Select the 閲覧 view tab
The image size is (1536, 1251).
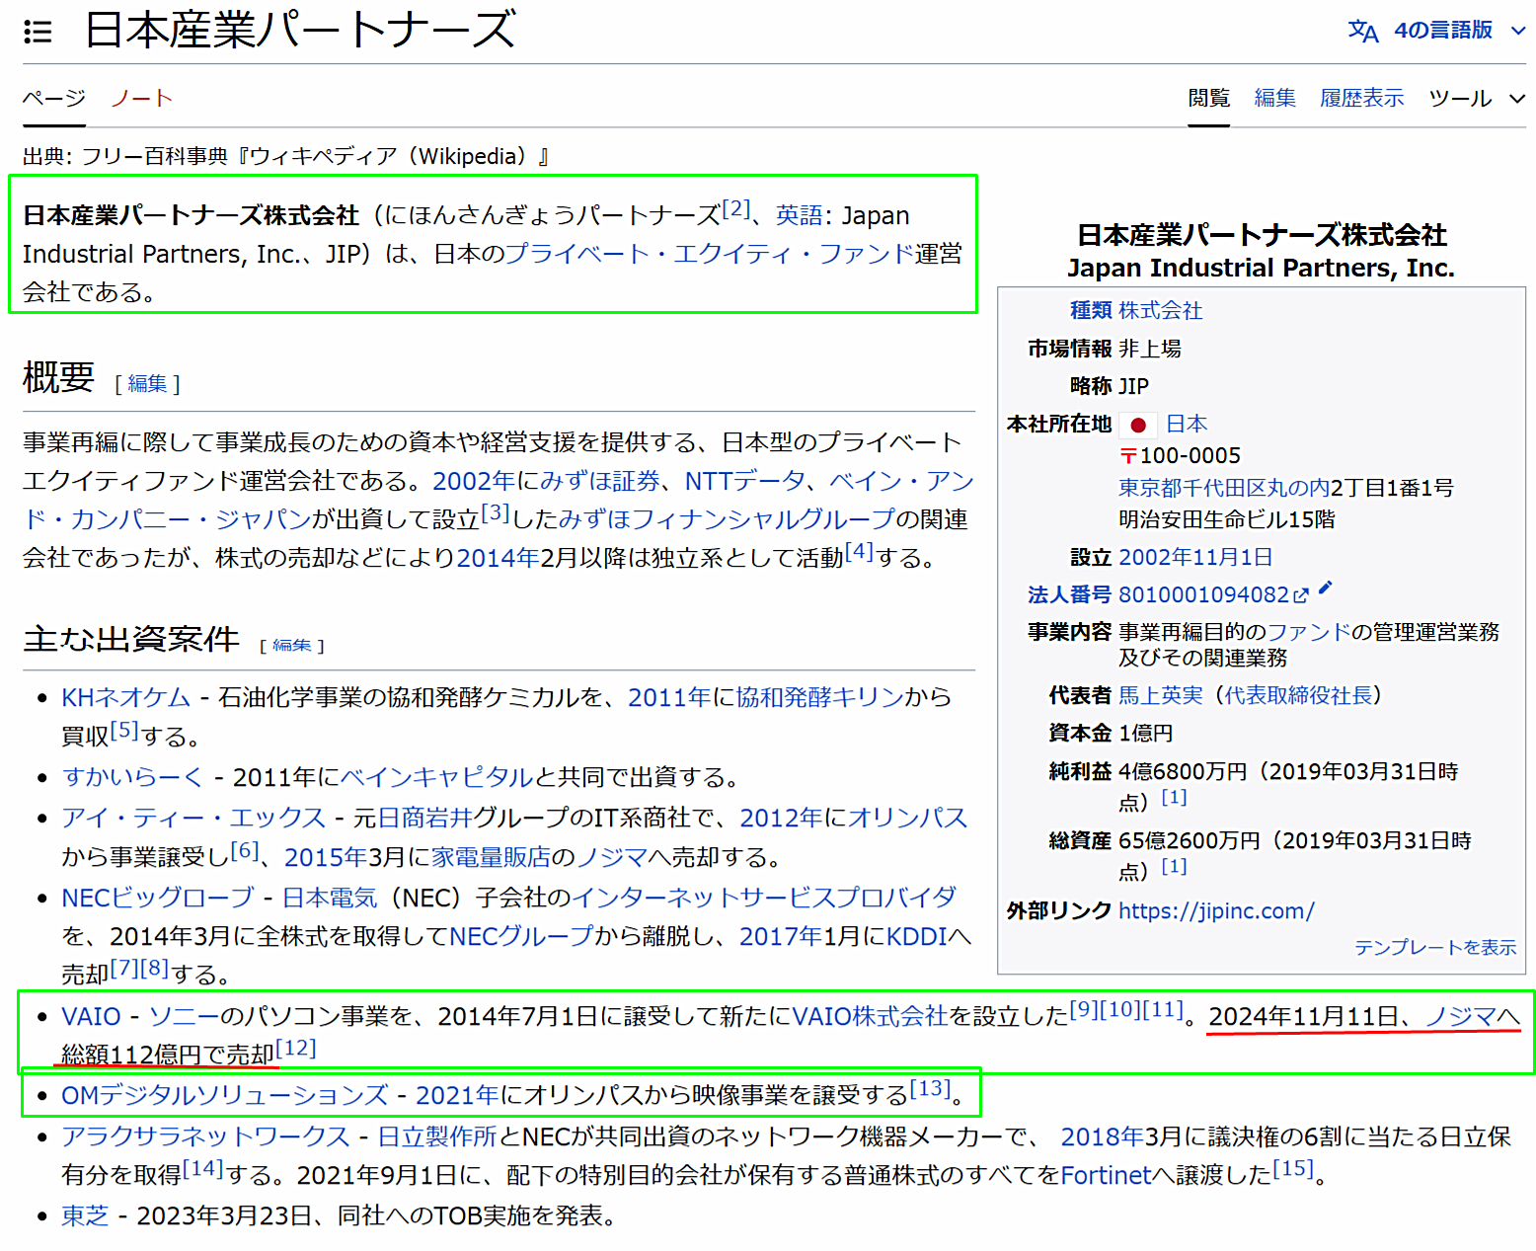click(1208, 99)
